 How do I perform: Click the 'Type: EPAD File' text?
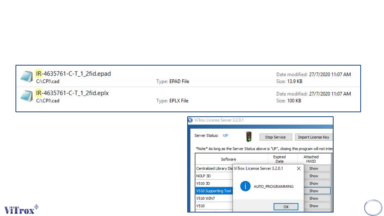[173, 81]
